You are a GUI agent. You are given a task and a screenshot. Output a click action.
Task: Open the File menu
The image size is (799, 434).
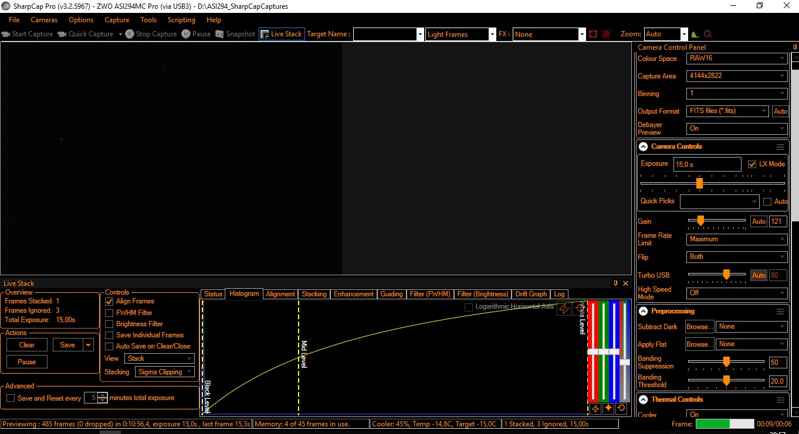[x=15, y=20]
